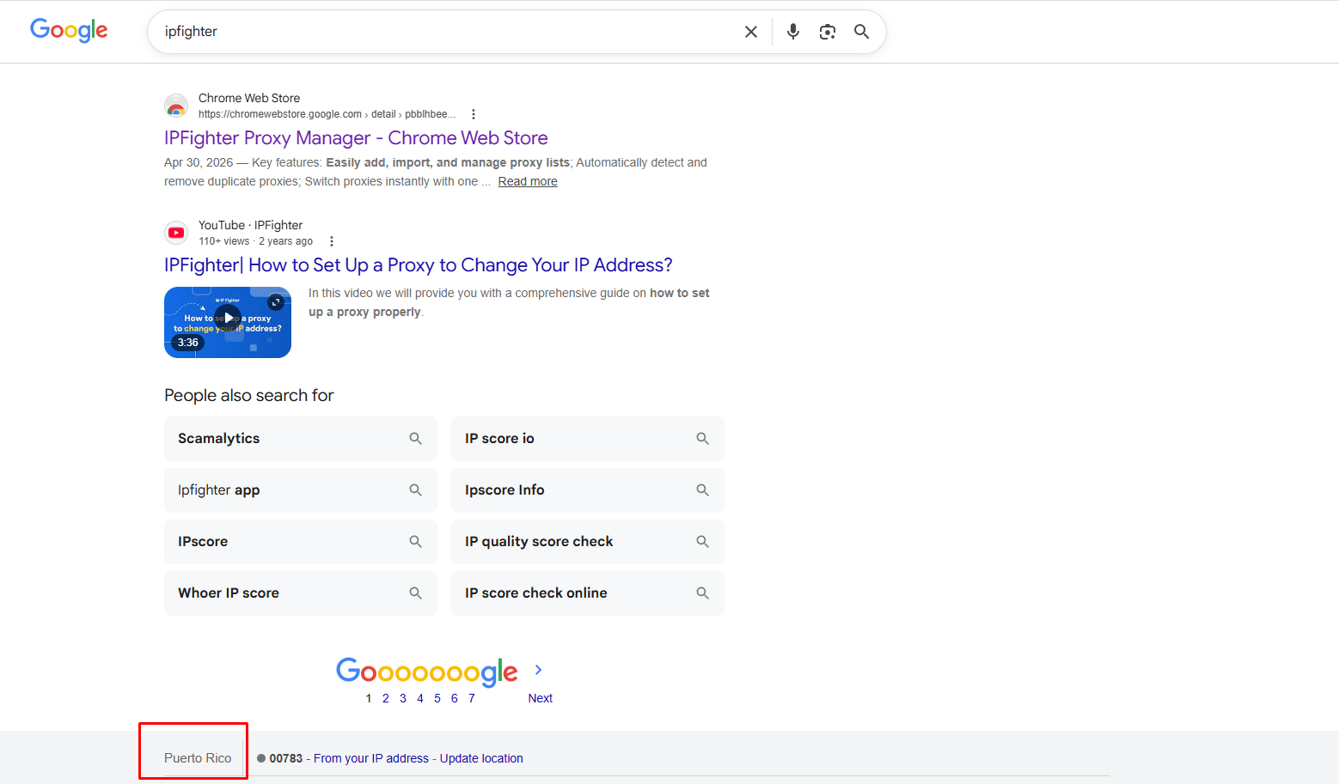This screenshot has width=1339, height=784.
Task: Click the Next pagination link
Action: point(541,698)
